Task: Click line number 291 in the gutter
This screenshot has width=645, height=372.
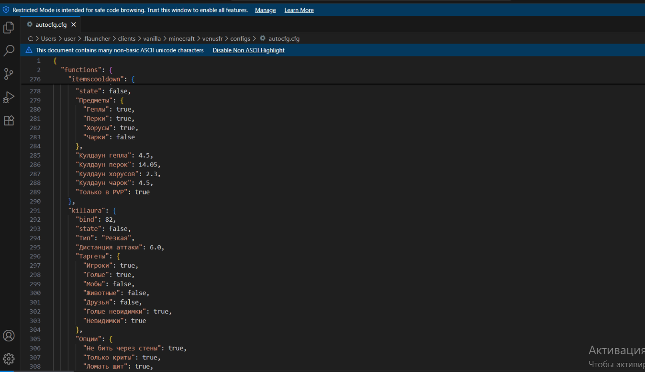Action: pos(35,210)
